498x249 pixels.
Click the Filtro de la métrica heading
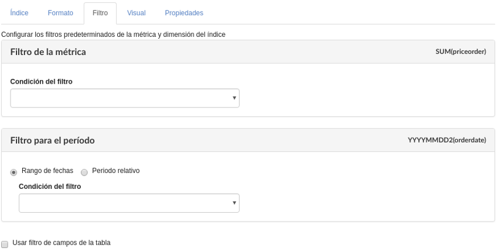coord(48,52)
